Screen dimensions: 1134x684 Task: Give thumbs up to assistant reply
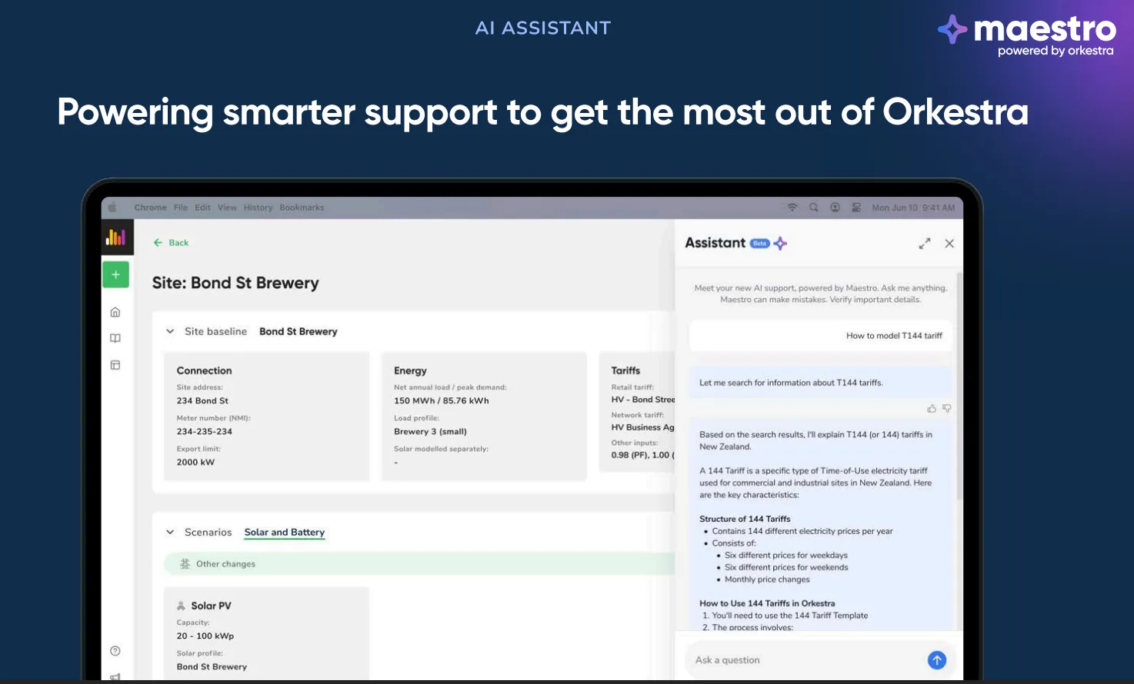932,409
